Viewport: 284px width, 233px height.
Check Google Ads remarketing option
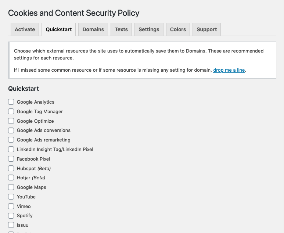pyautogui.click(x=11, y=140)
